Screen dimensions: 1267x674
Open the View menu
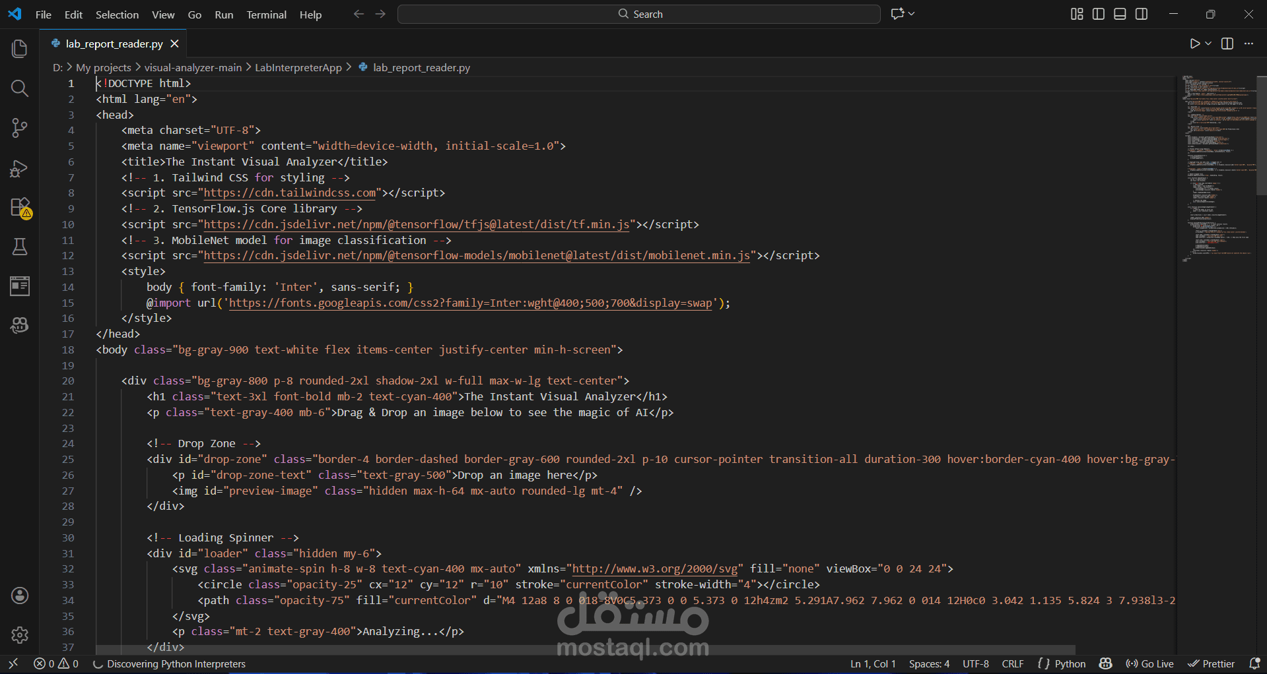coord(163,15)
